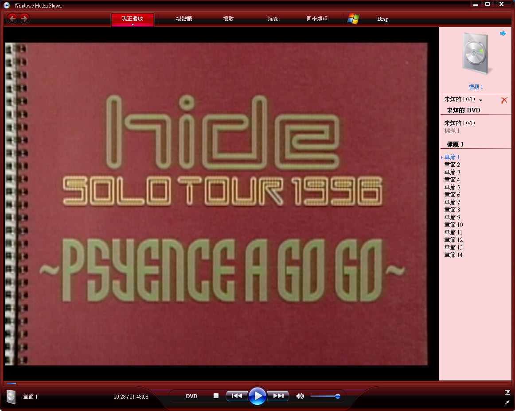Play chapter 章節 2
The width and height of the screenshot is (515, 411).
coord(452,165)
